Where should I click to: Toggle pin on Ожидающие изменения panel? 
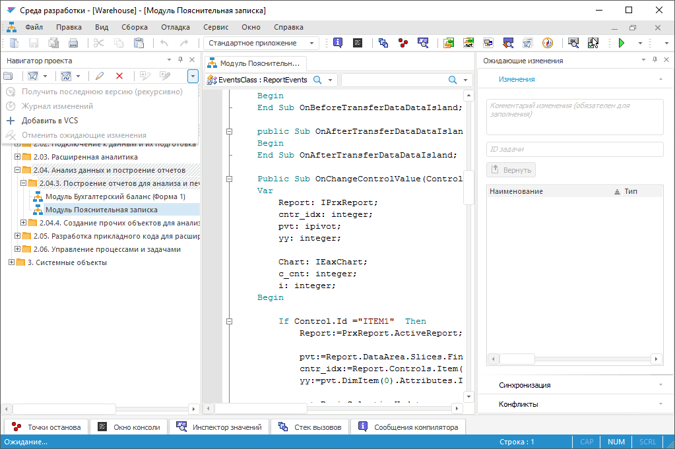coord(654,60)
